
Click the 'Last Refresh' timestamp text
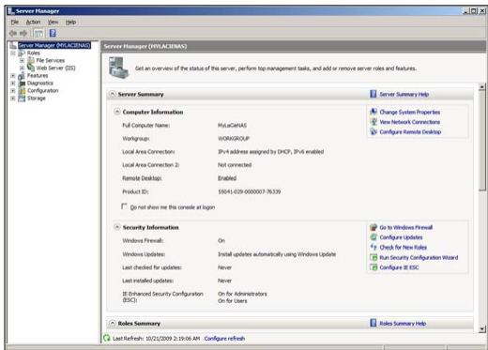156,339
